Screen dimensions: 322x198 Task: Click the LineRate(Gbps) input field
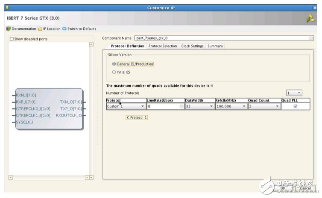coord(165,106)
